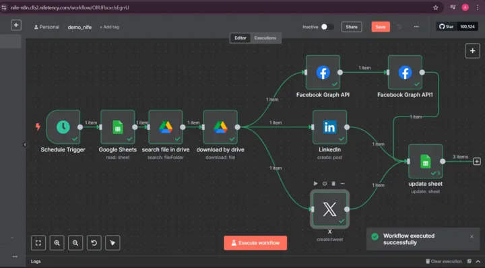Dismiss the Workflow executed successfully notification

[472, 237]
